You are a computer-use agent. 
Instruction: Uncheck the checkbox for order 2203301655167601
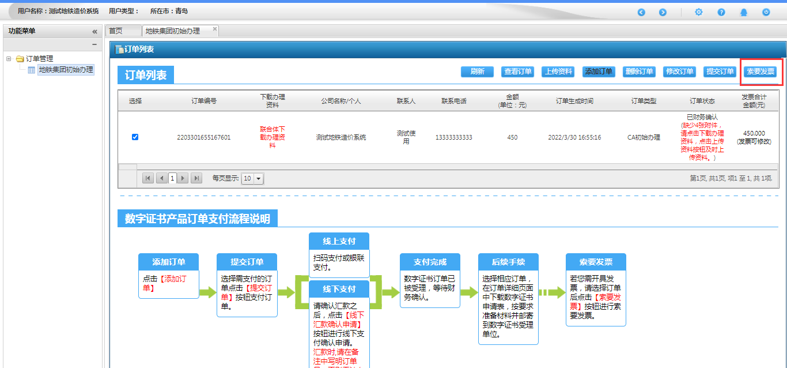135,137
